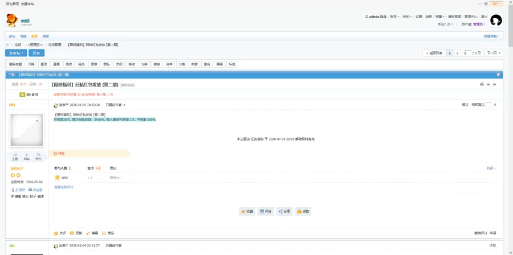This screenshot has height=255, width=513.
Task: Click the 收藏 star button under post
Action: tap(247, 212)
